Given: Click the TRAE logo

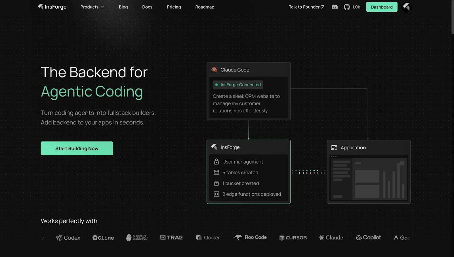Looking at the screenshot, I should tap(171, 237).
